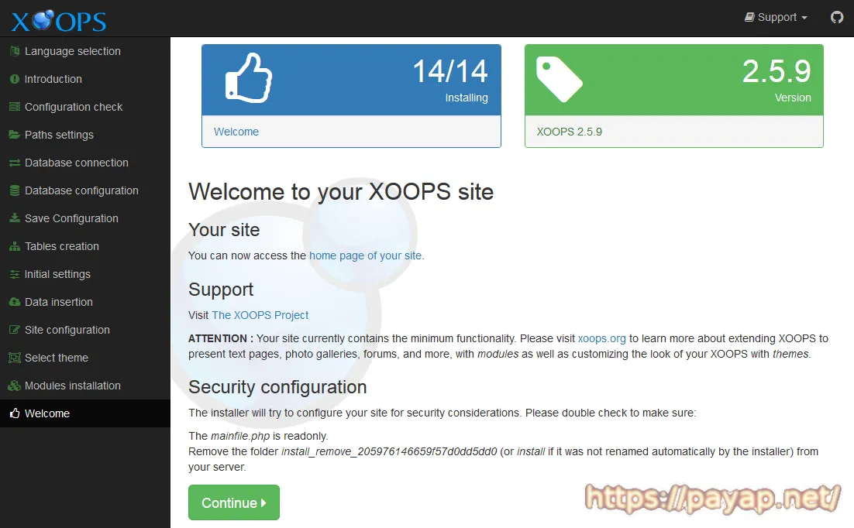Expand the Support dropdown menu
Image resolution: width=854 pixels, height=528 pixels.
coord(776,17)
